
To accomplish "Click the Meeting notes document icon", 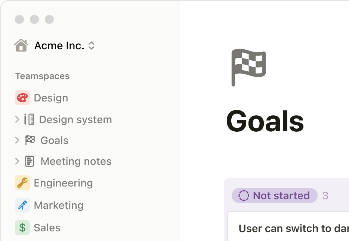I will pos(30,161).
